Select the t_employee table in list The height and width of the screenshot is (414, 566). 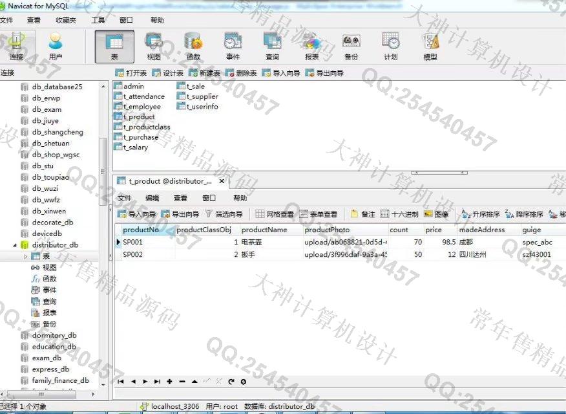(141, 107)
